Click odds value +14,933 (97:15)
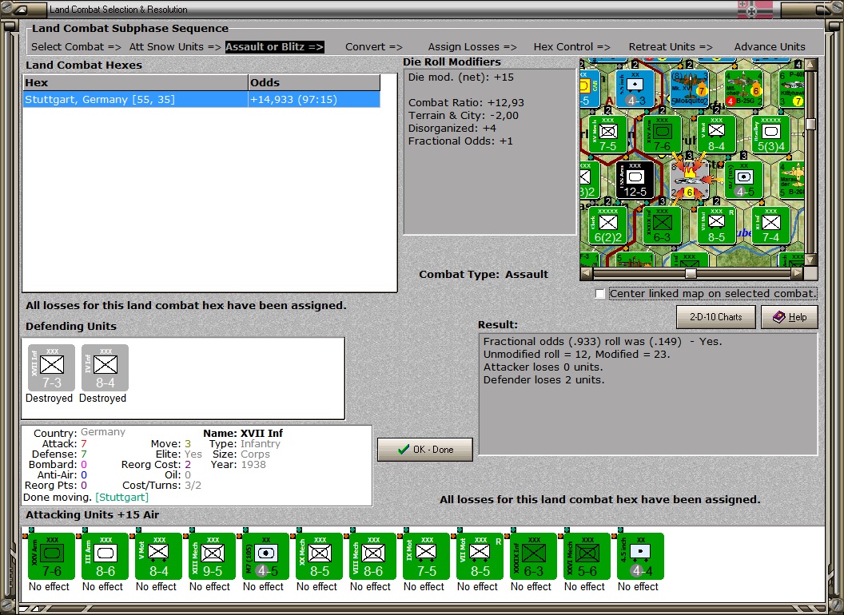844x615 pixels. pos(294,100)
